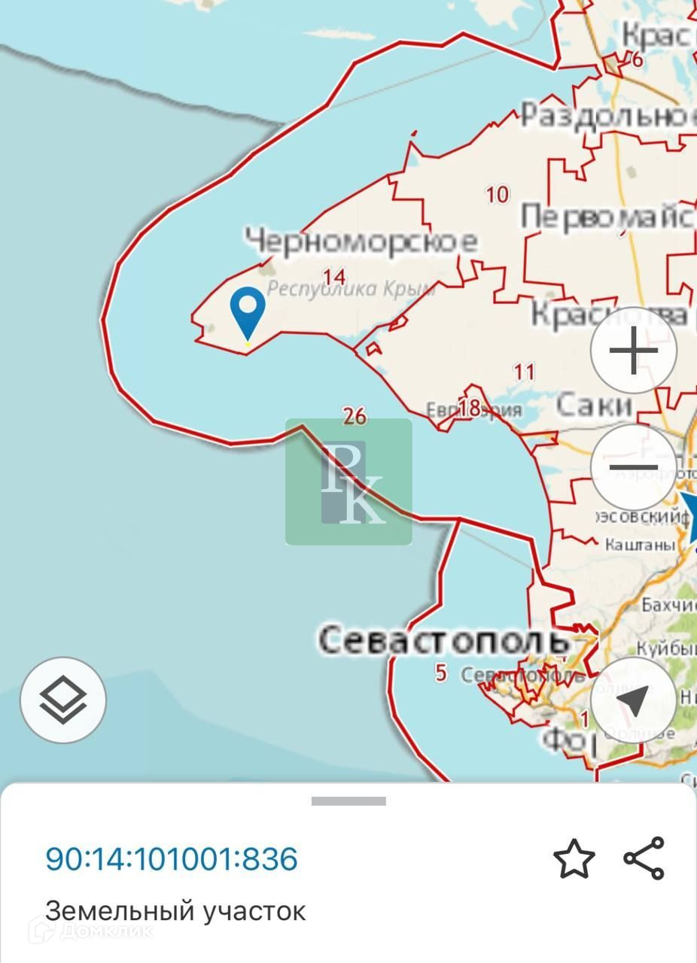Image resolution: width=697 pixels, height=963 pixels.
Task: Tap district number 11 label
Action: click(x=524, y=371)
